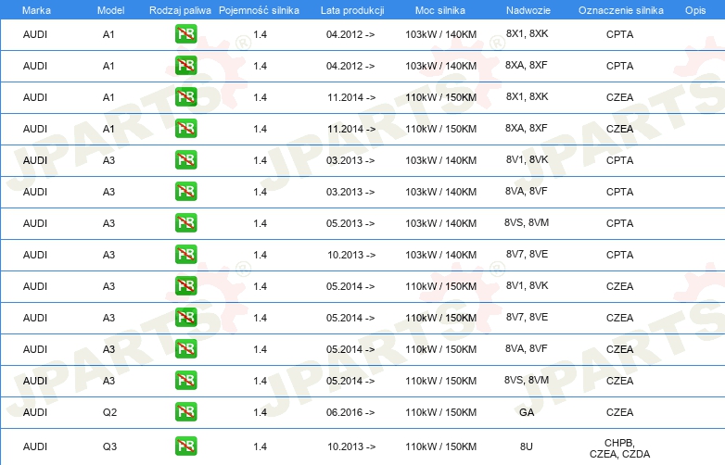Click the AUDI cell in the Q2 row
Image resolution: width=725 pixels, height=465 pixels.
[x=35, y=412]
